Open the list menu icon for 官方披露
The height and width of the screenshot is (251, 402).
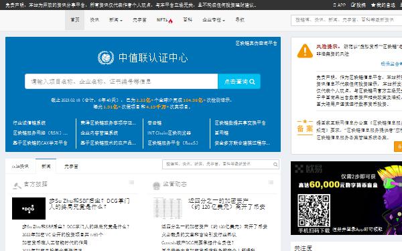(x=131, y=182)
